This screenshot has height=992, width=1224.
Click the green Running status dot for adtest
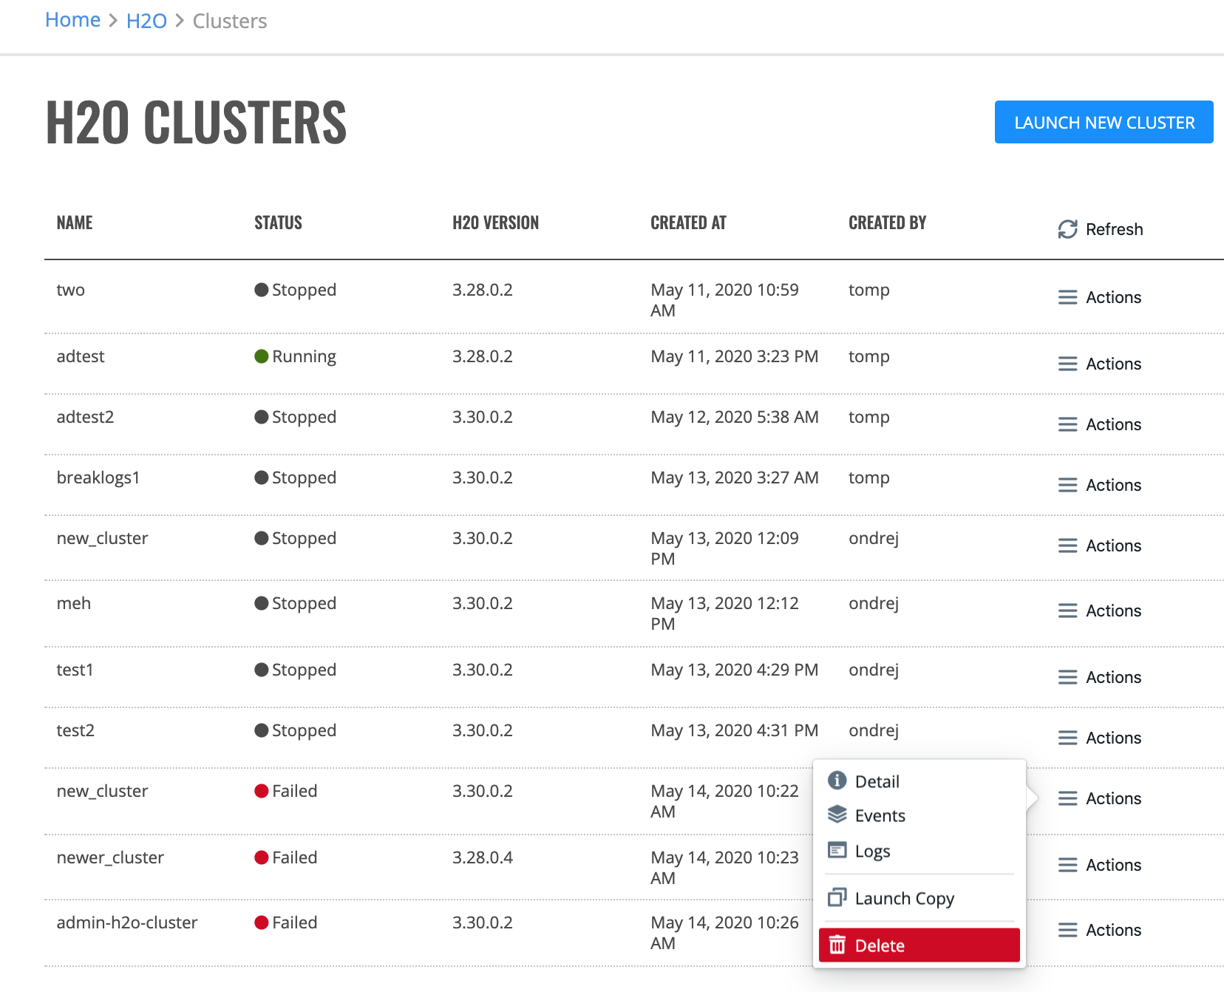[x=261, y=356]
